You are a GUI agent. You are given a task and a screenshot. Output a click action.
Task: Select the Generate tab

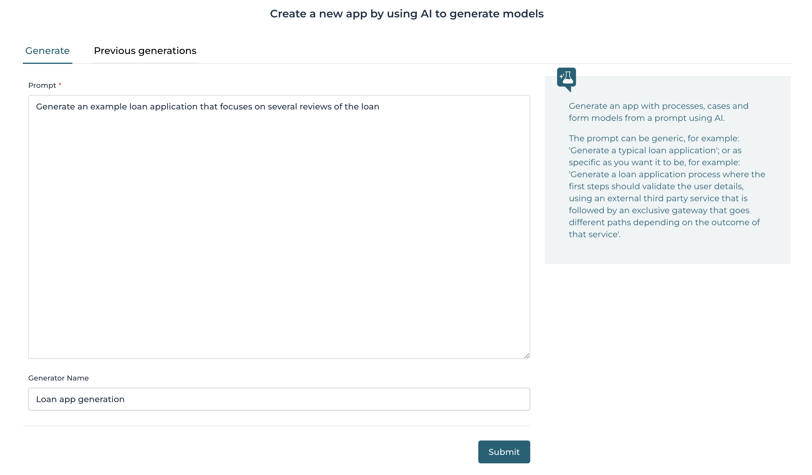[47, 51]
